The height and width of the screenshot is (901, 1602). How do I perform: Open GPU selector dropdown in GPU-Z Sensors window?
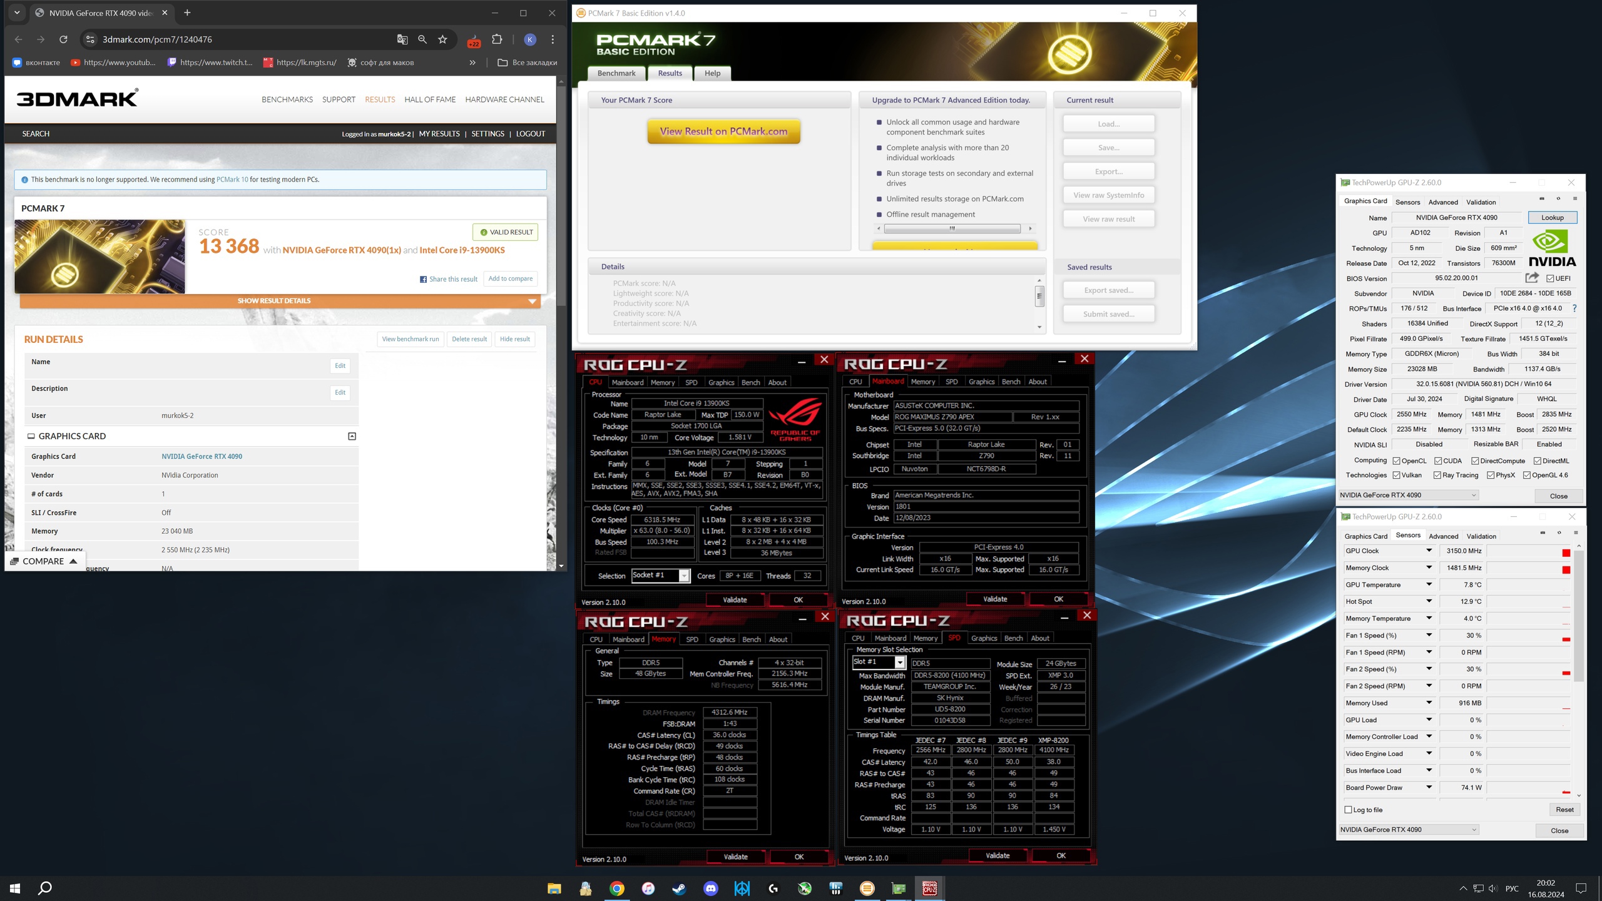[1409, 830]
